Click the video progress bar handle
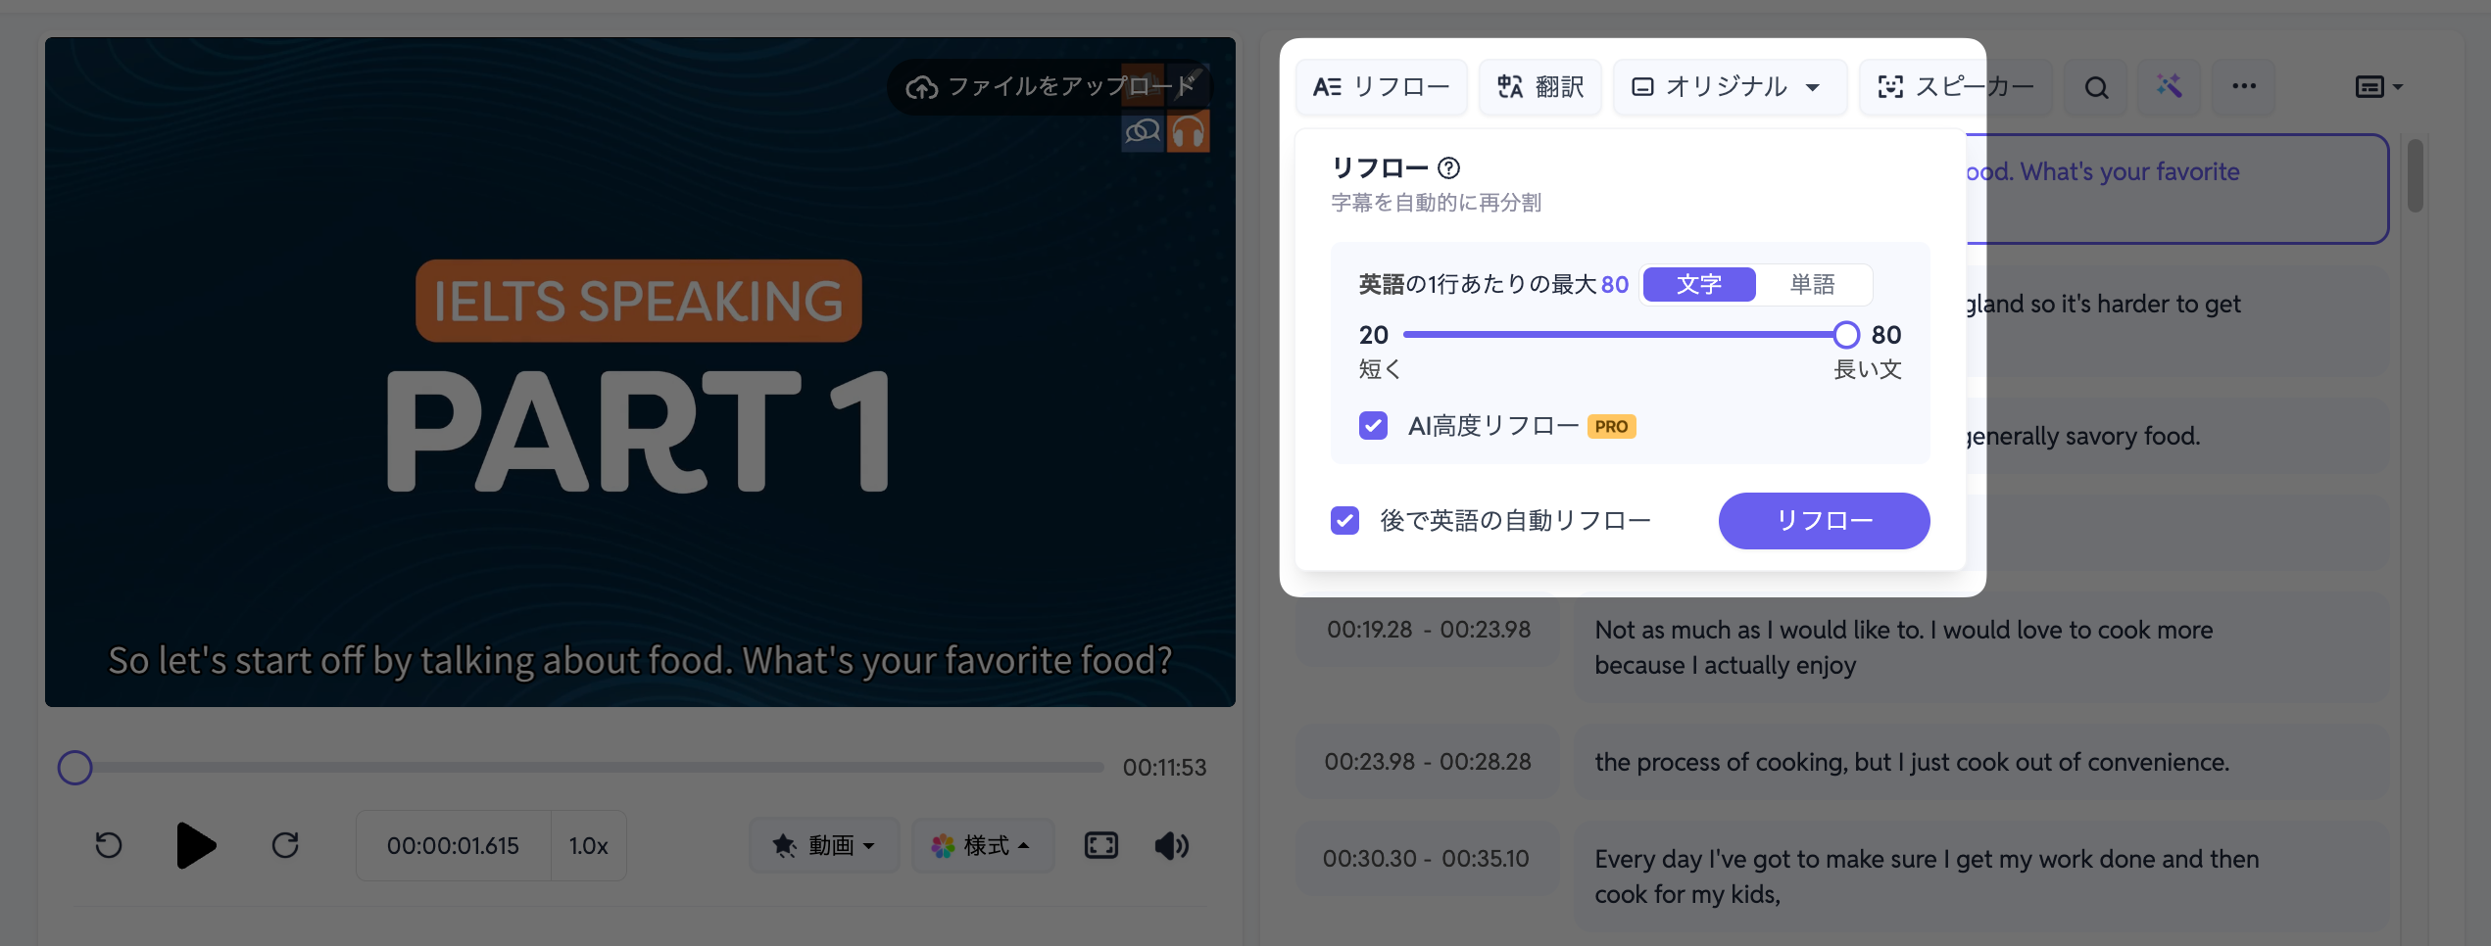This screenshot has height=946, width=2491. tap(74, 768)
